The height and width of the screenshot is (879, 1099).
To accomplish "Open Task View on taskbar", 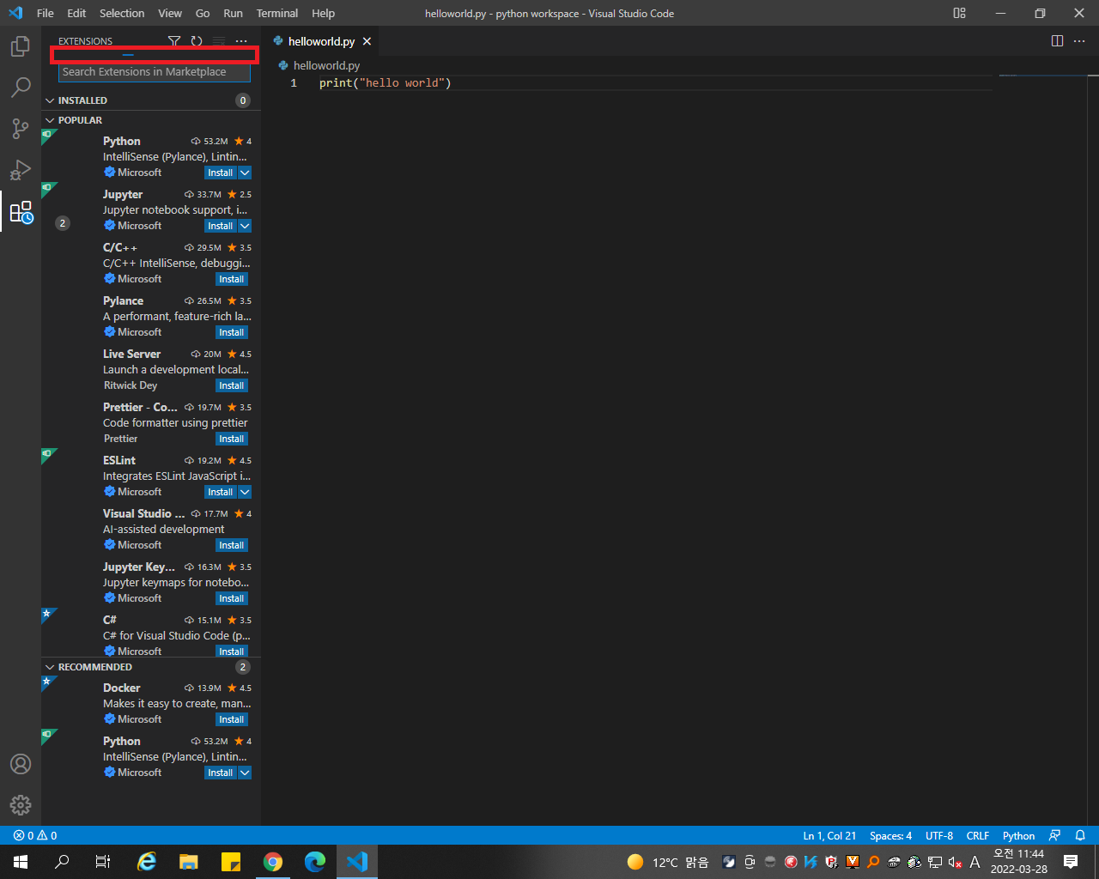I will [103, 862].
